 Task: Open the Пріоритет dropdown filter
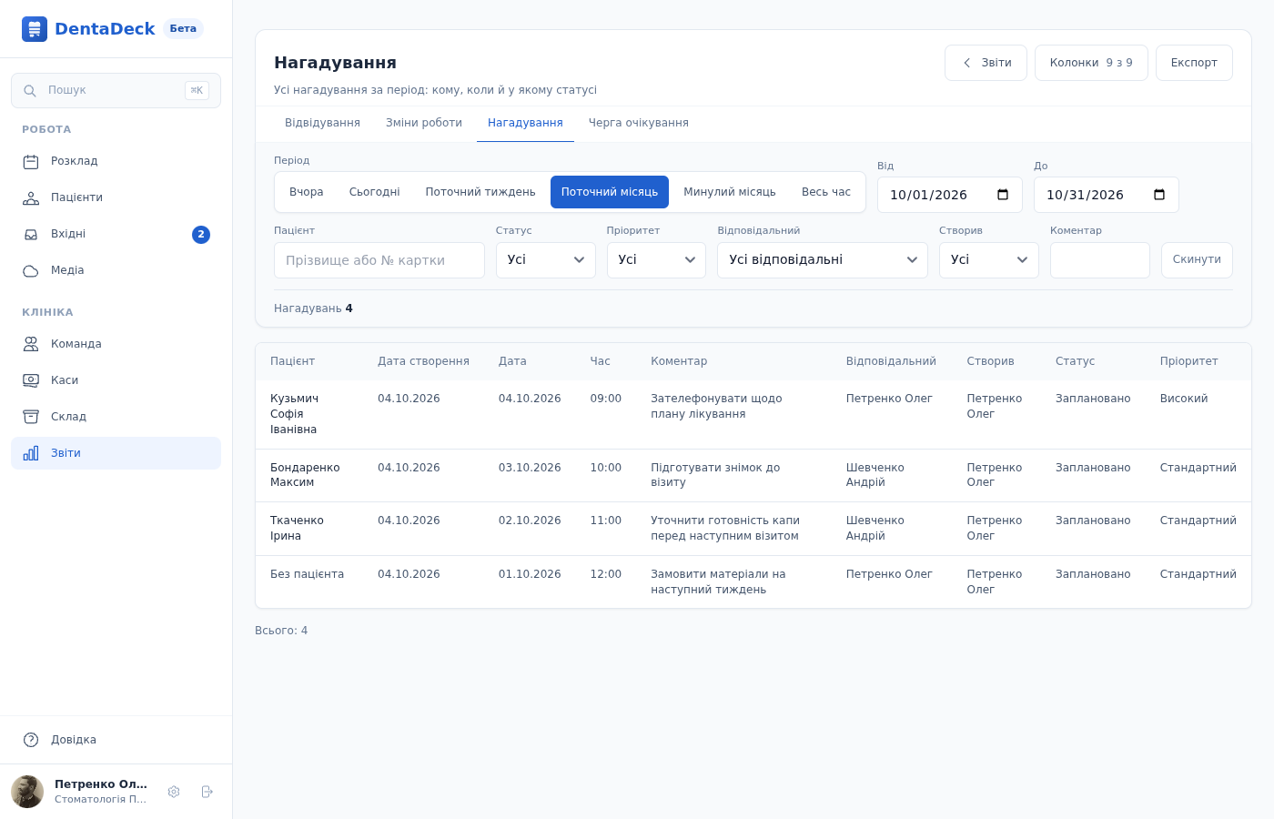pos(656,260)
